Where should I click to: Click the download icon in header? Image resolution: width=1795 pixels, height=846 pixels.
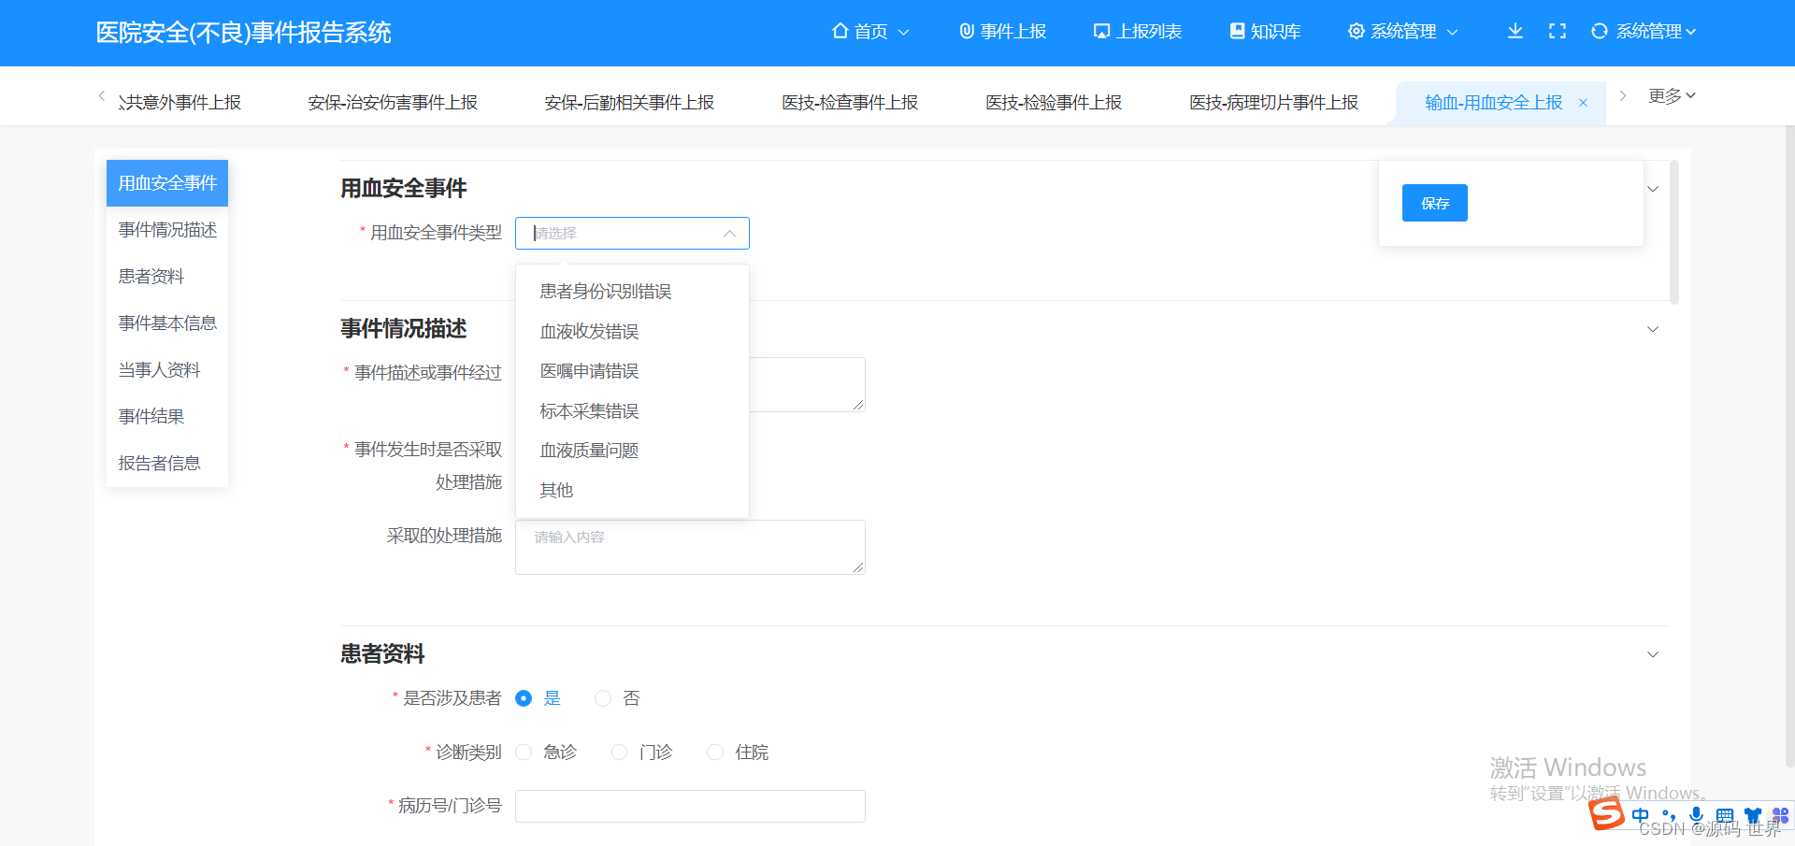pos(1515,31)
